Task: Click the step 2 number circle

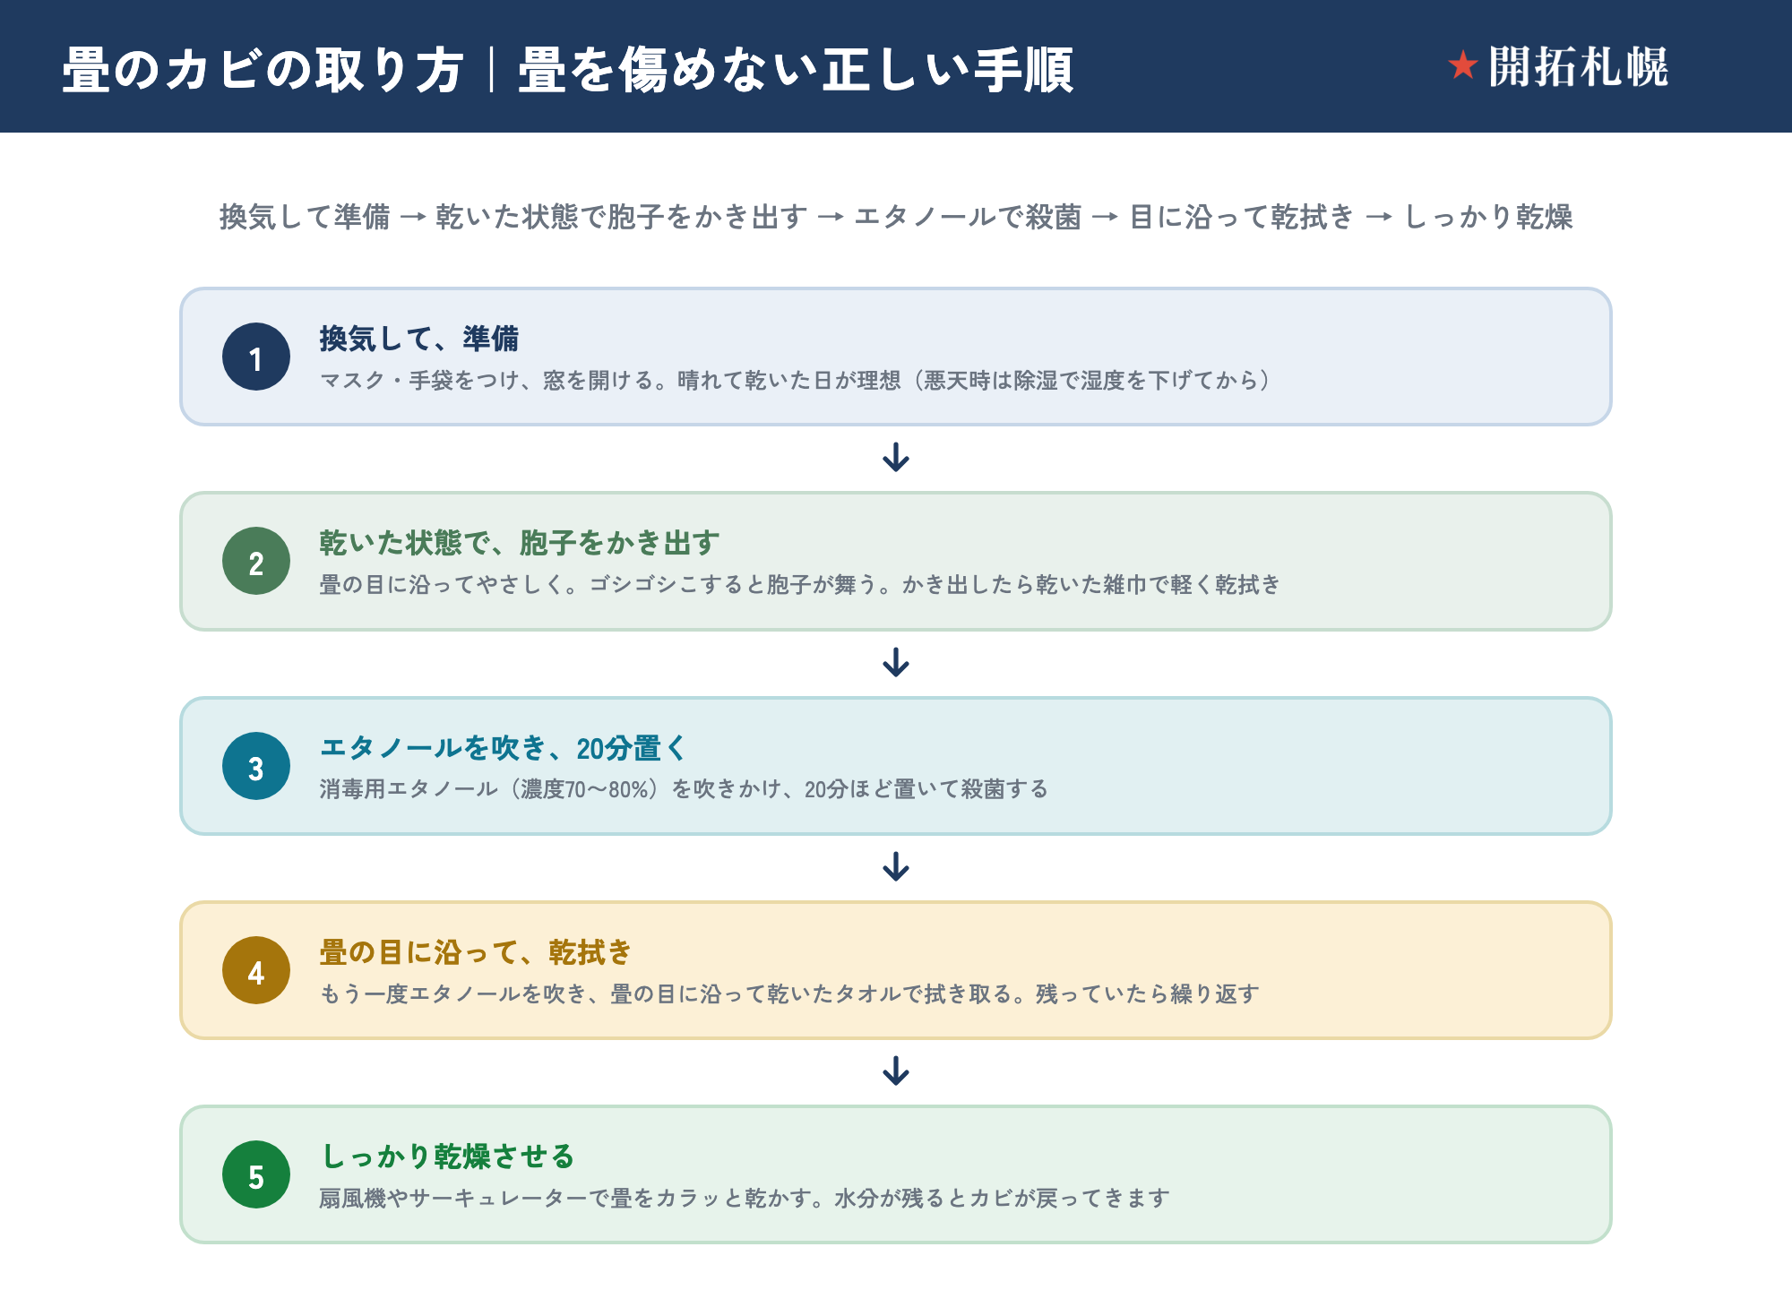Action: tap(256, 561)
